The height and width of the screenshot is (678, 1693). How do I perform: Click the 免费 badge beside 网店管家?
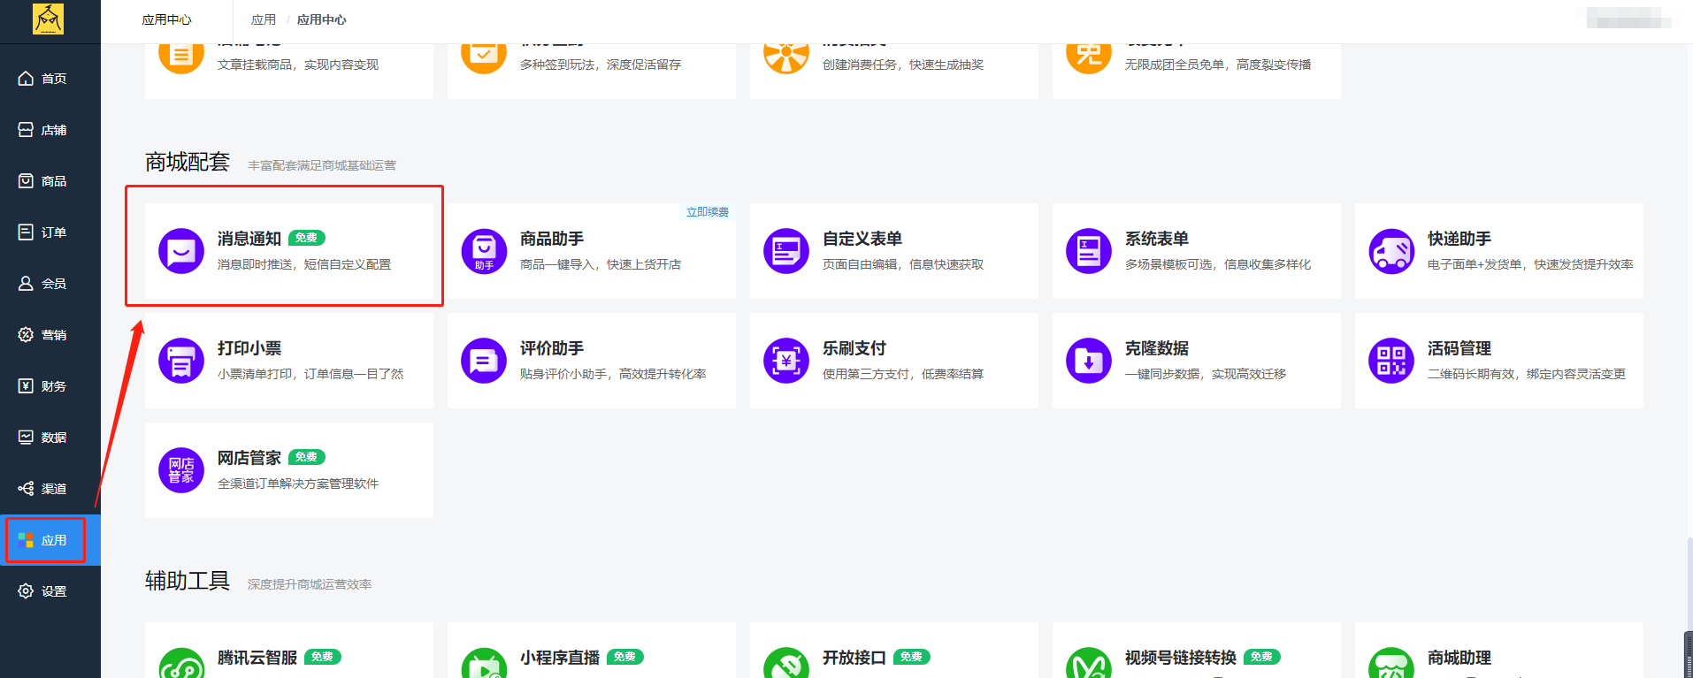307,457
